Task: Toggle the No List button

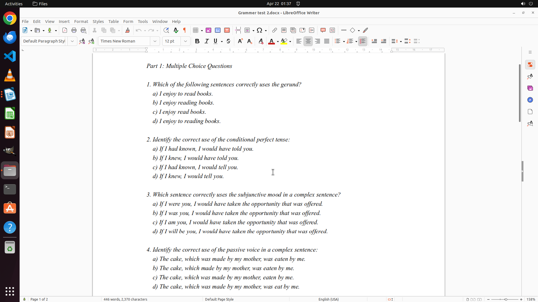Action: tap(363, 41)
